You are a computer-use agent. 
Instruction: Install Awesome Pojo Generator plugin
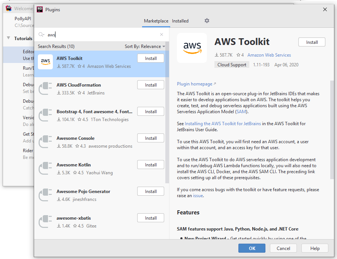pos(151,191)
